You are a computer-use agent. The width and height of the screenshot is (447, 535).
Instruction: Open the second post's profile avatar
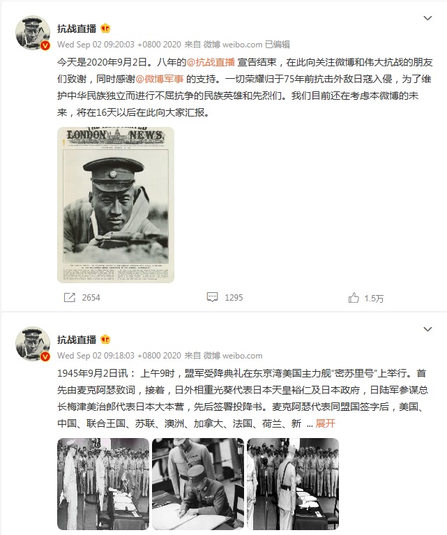33,344
